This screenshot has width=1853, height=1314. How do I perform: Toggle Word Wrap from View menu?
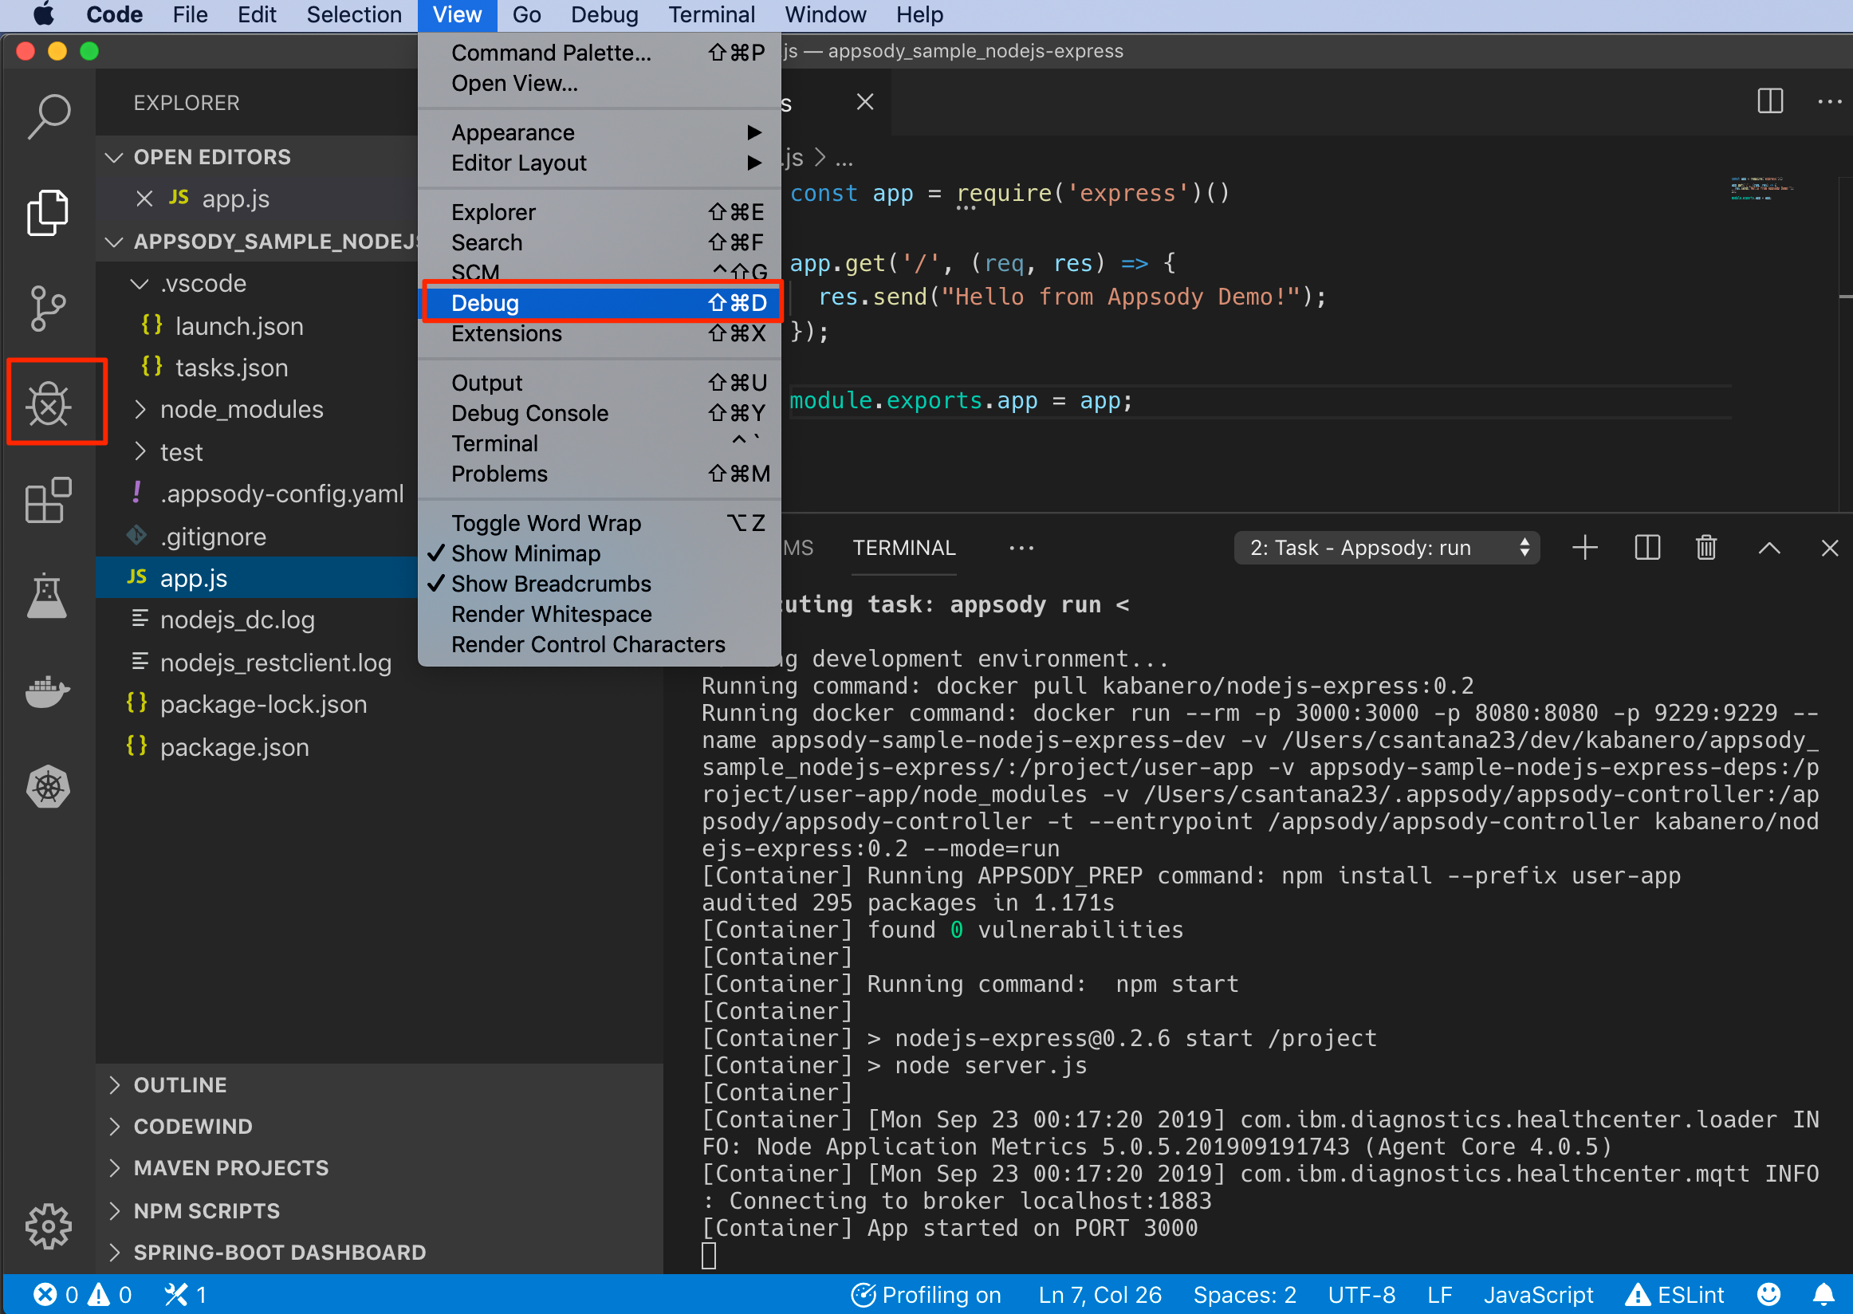click(x=599, y=523)
